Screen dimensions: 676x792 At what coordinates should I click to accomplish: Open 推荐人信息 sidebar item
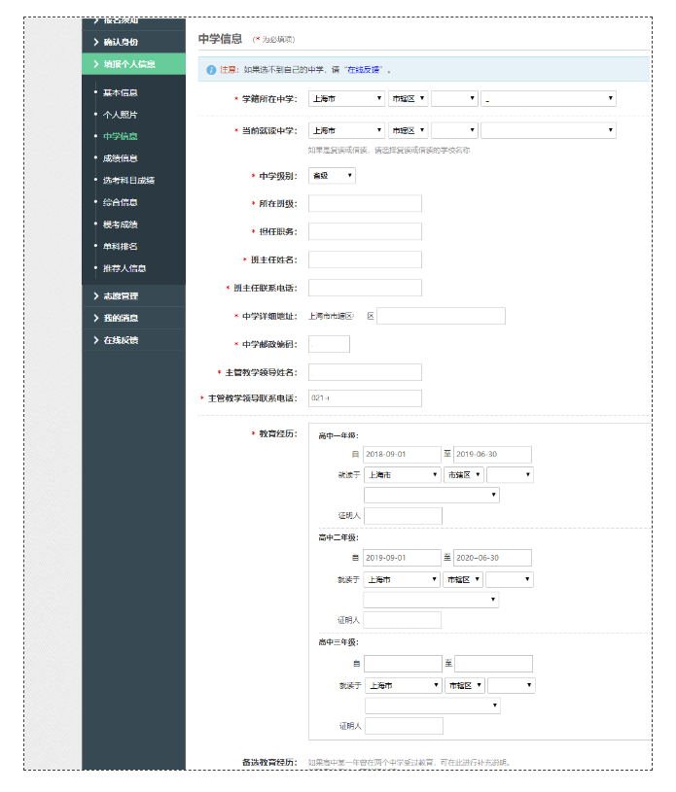coord(124,268)
